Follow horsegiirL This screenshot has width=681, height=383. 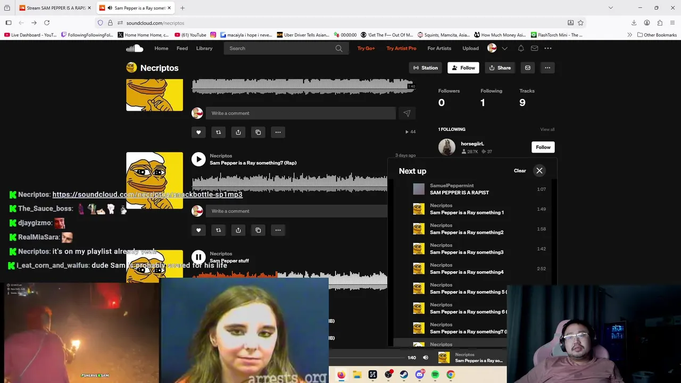point(543,147)
